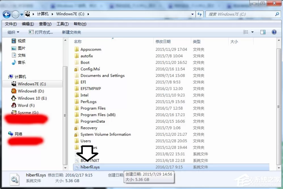
Task: Click the 打开方式... button
Action: (x=41, y=32)
